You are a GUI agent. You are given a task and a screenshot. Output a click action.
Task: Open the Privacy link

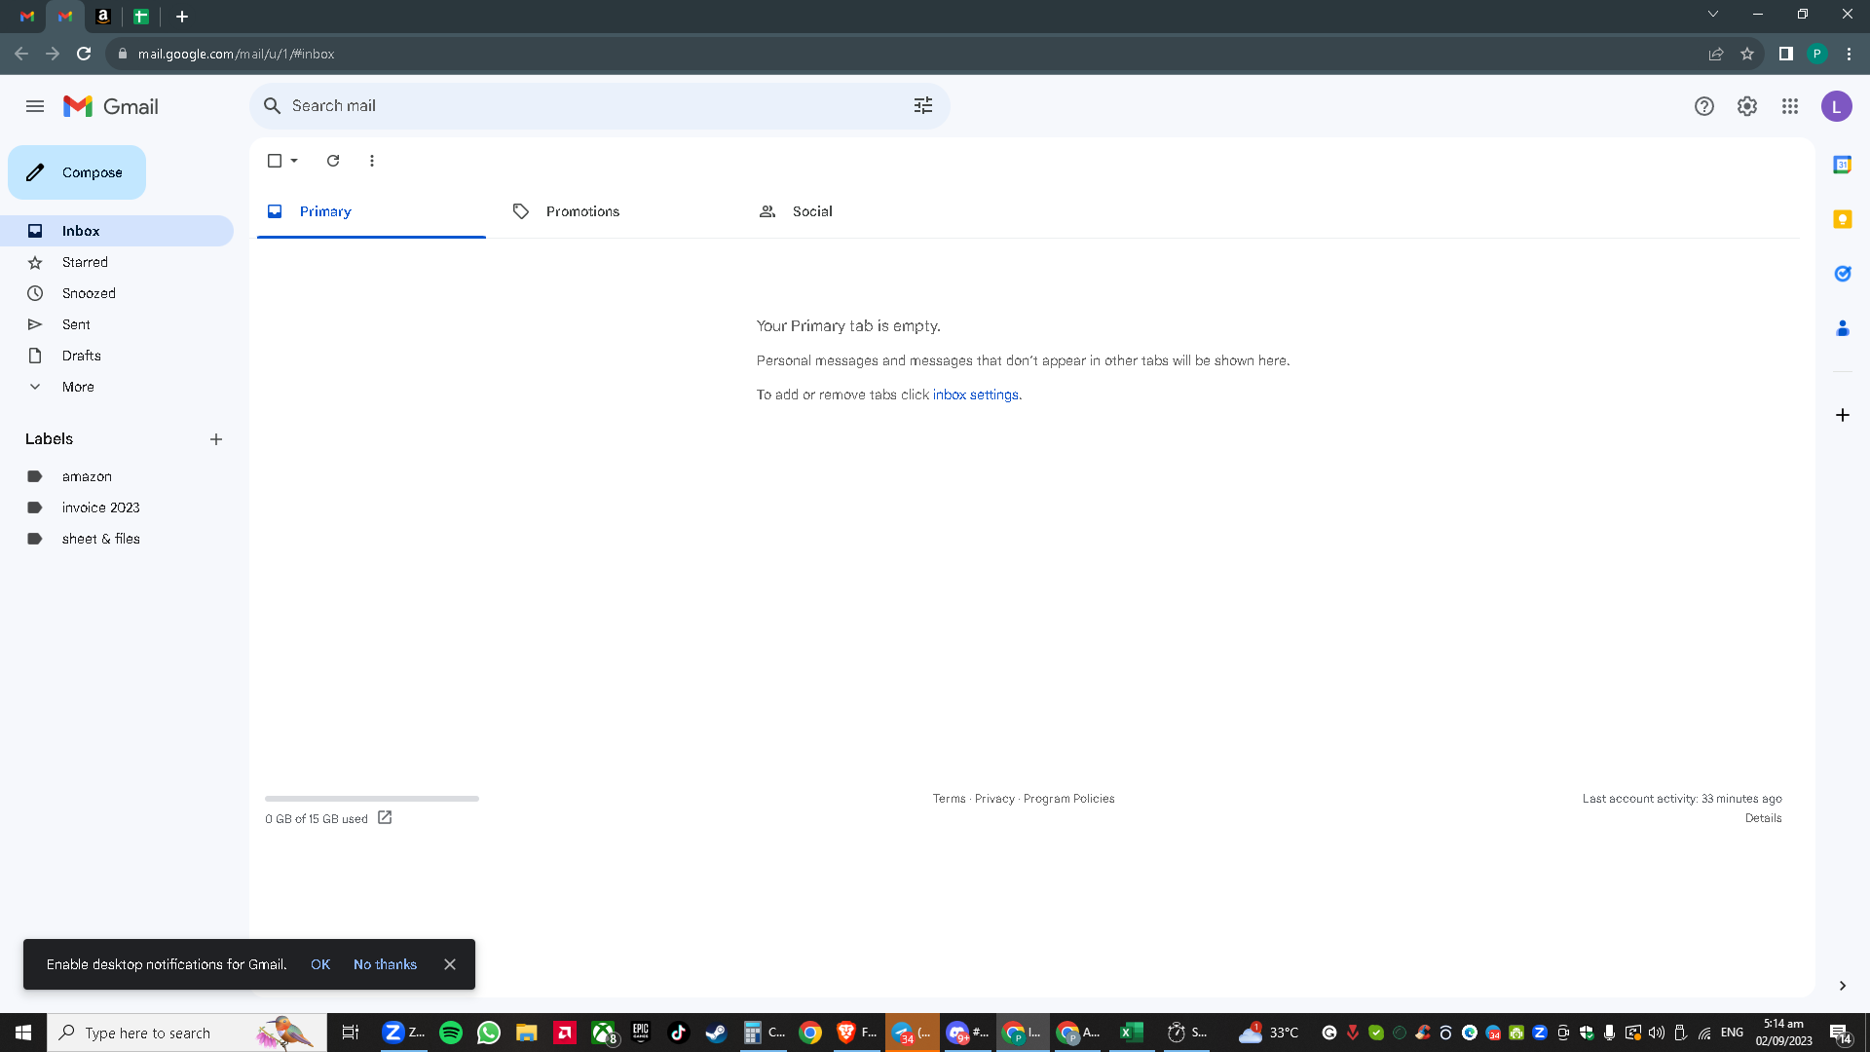pyautogui.click(x=994, y=799)
